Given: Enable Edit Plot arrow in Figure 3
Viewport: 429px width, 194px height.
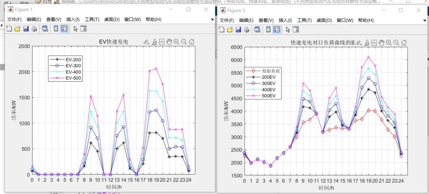Looking at the screenshot, I should pyautogui.click(x=288, y=29).
